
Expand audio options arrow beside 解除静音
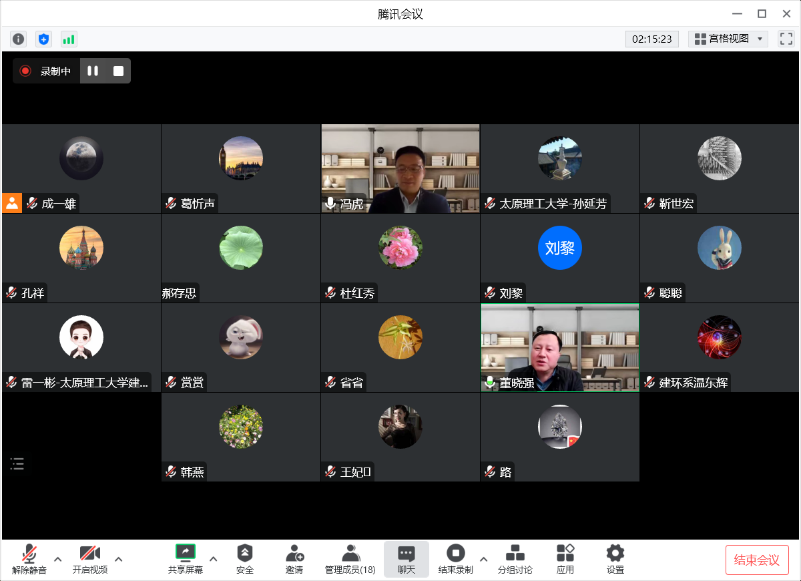pos(57,559)
